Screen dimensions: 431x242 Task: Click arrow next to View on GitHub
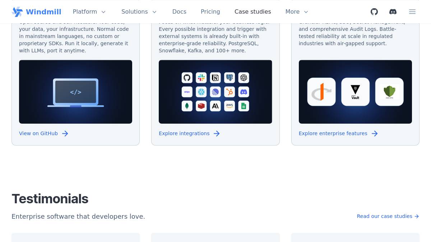point(65,133)
